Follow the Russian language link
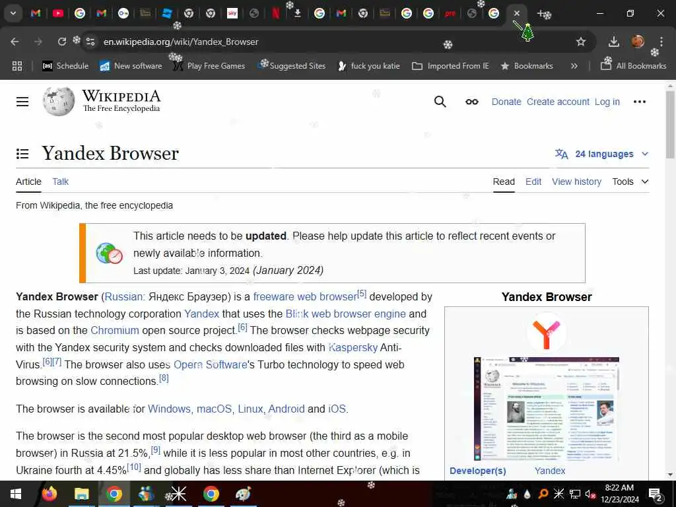Screen dimensions: 676x507 point(123,296)
